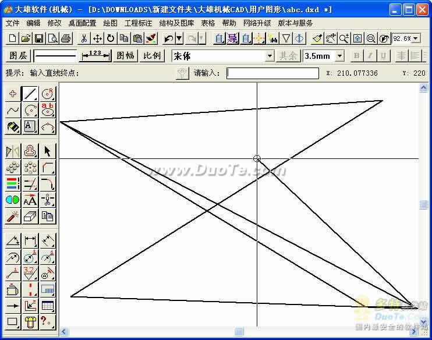The image size is (432, 340).
Task: Open the 绘图 menu
Action: 110,23
